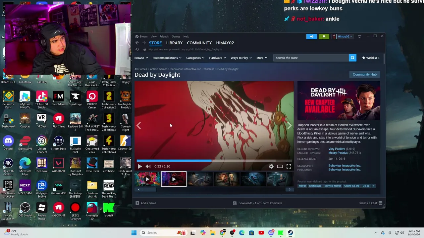Play the Dead by Daylight trailer
Viewport: 424px width, 238px height.
pos(139,166)
